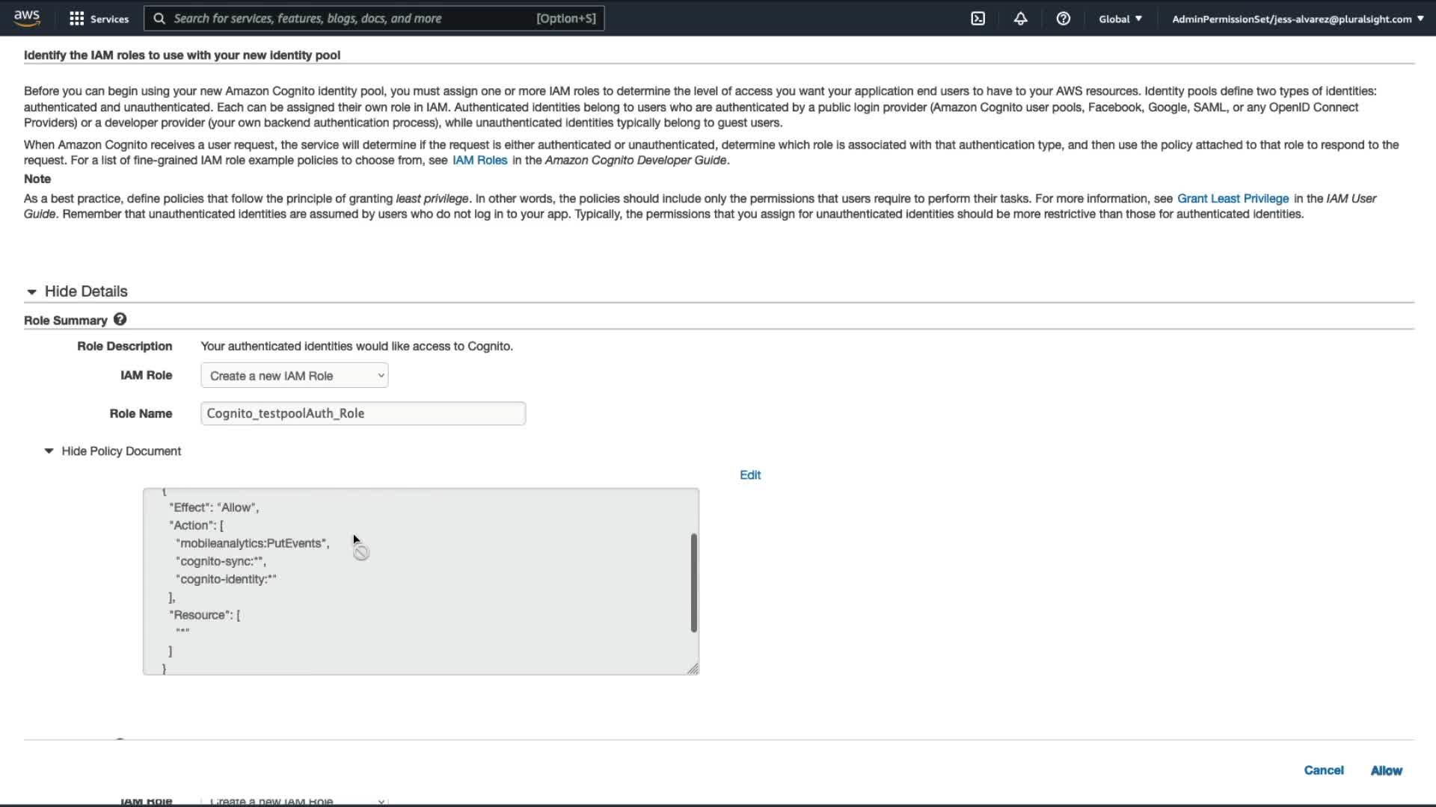Open the Services menu label
This screenshot has height=807, width=1436.
point(109,19)
